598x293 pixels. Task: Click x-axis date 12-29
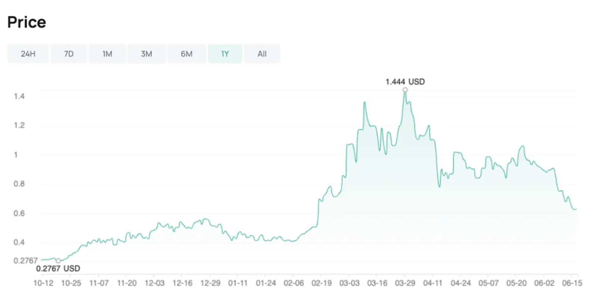[x=210, y=283]
